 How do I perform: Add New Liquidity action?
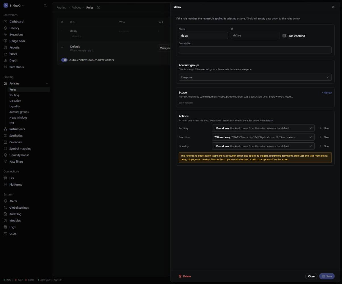[x=324, y=146]
